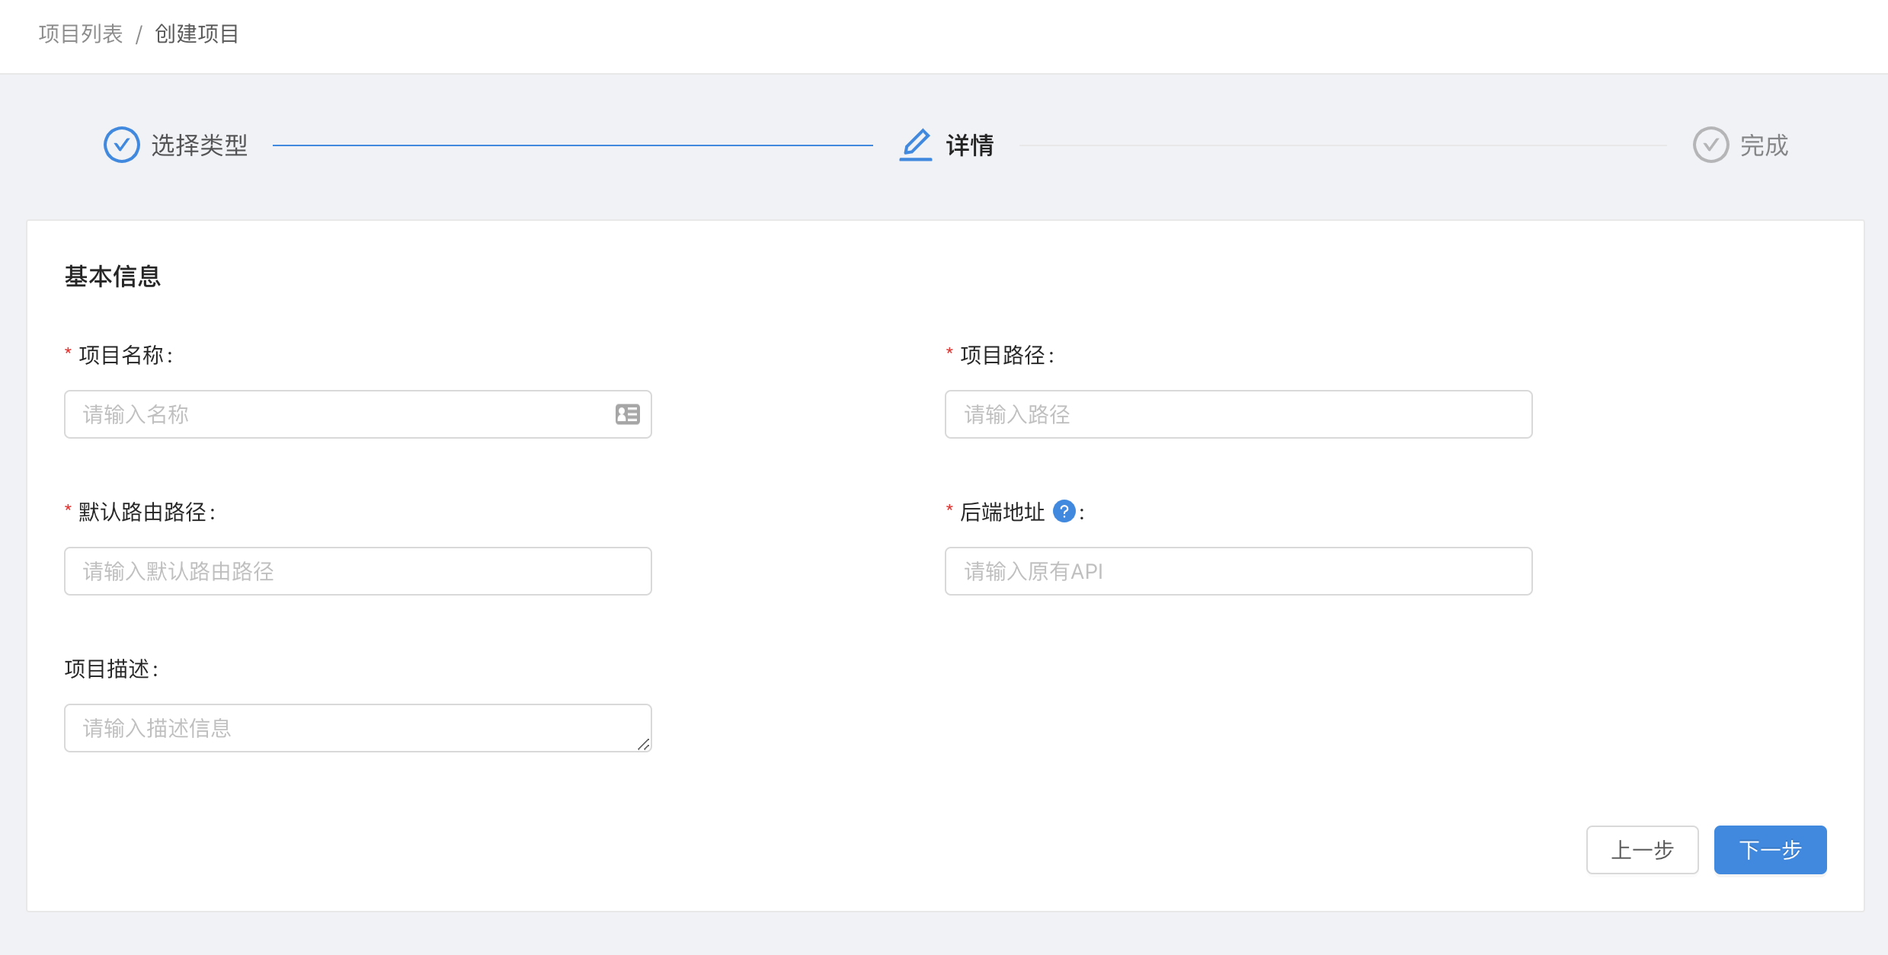Click the 请输入默认路由路径 input box
Viewport: 1888px width, 955px height.
coord(357,571)
